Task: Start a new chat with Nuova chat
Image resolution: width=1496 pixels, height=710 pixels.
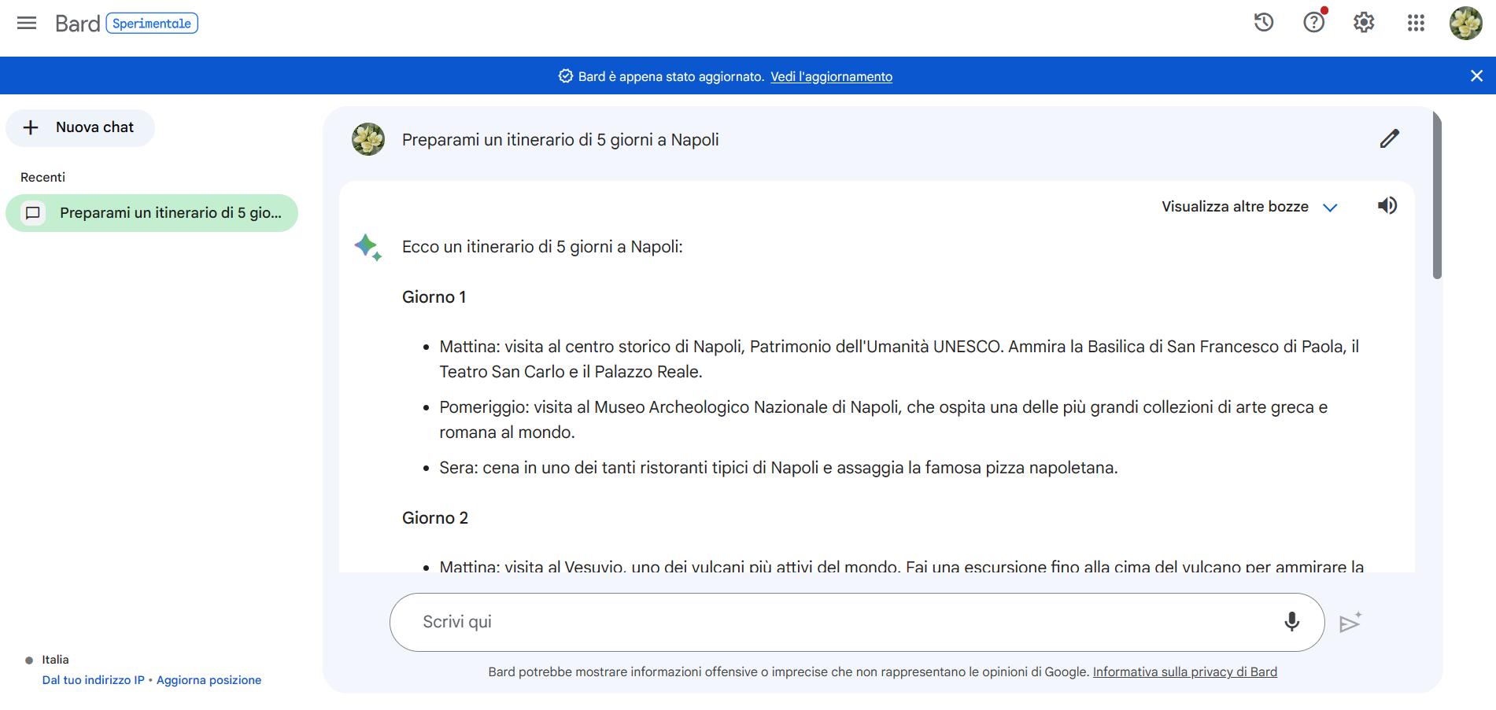Action: coord(80,127)
